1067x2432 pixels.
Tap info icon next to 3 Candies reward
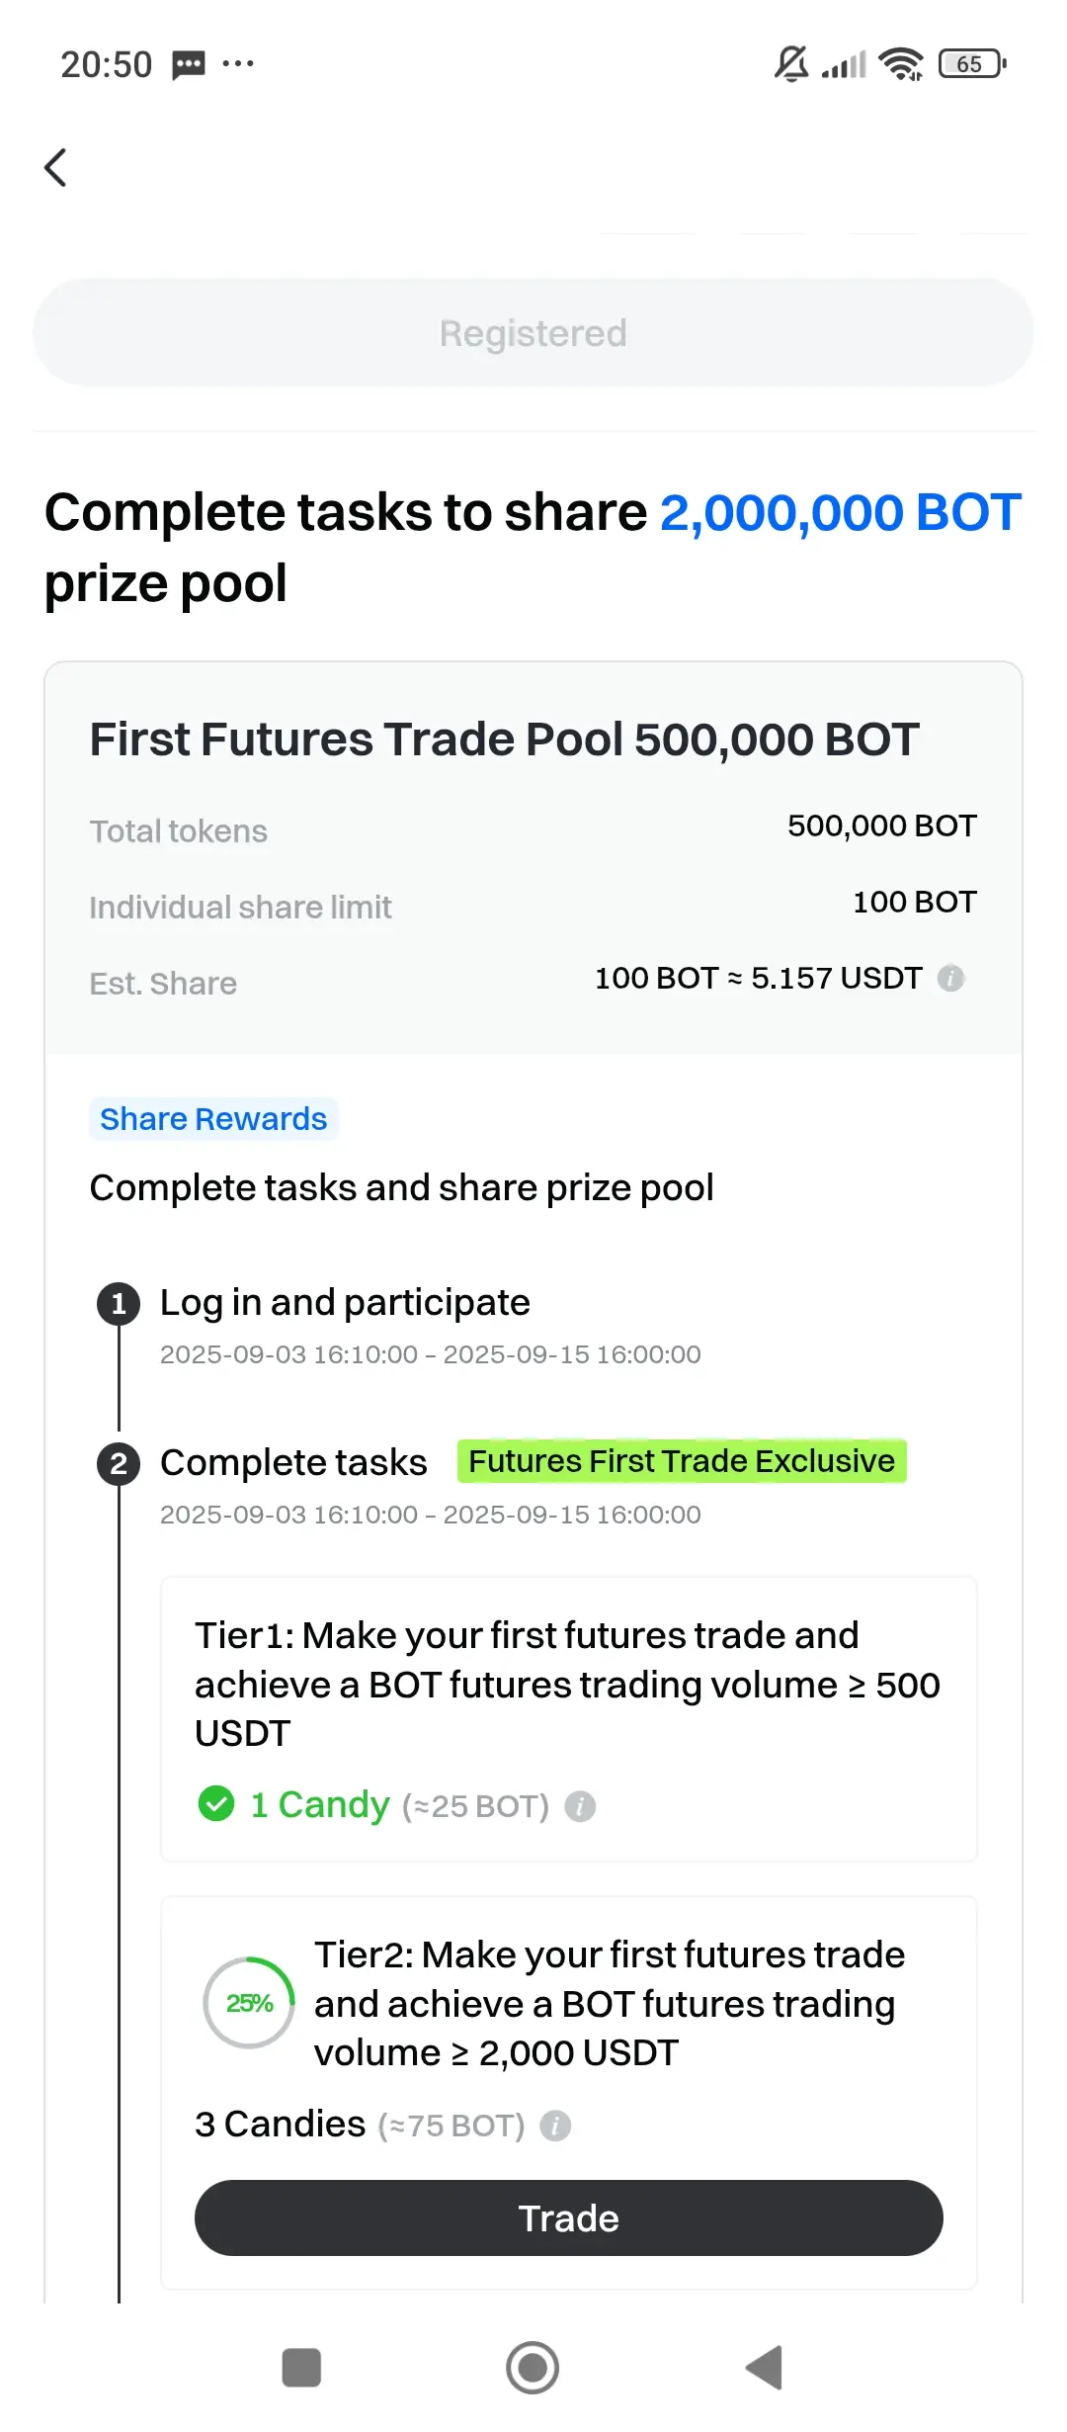tap(555, 2126)
